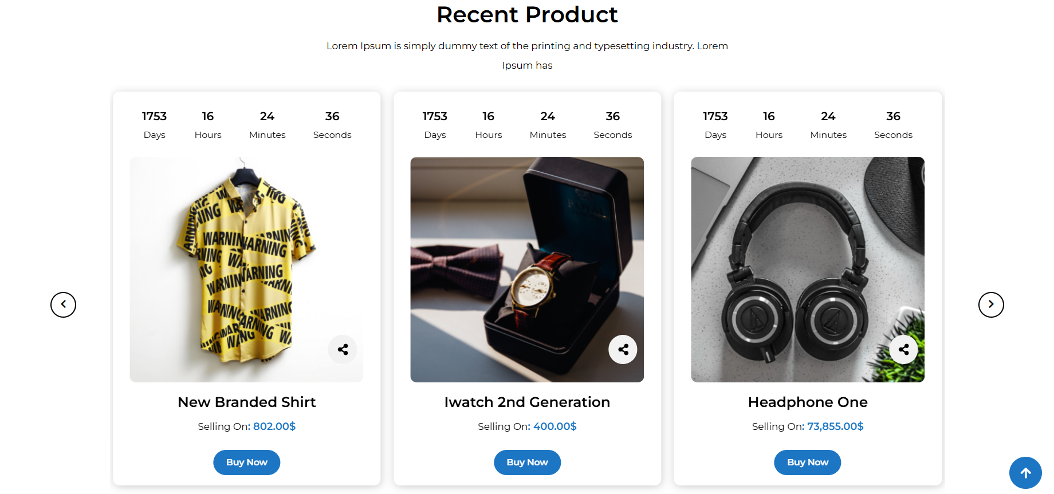Screen dimensions: 1054x494
Task: Click share icon on watch image
Action: pos(623,349)
